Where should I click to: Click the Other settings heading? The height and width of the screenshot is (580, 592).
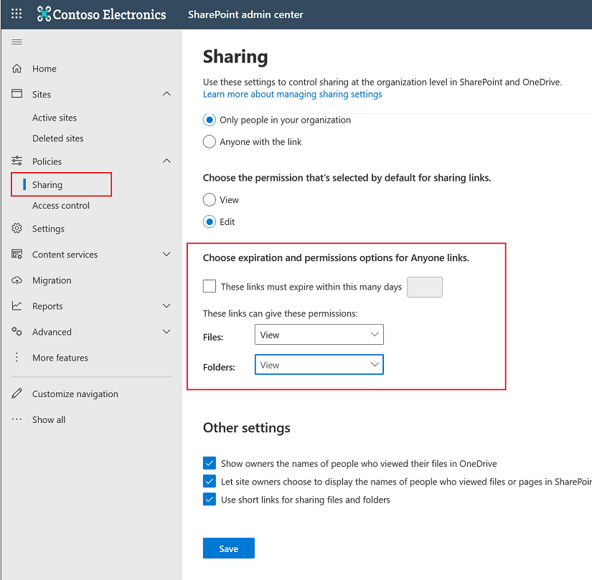click(247, 427)
